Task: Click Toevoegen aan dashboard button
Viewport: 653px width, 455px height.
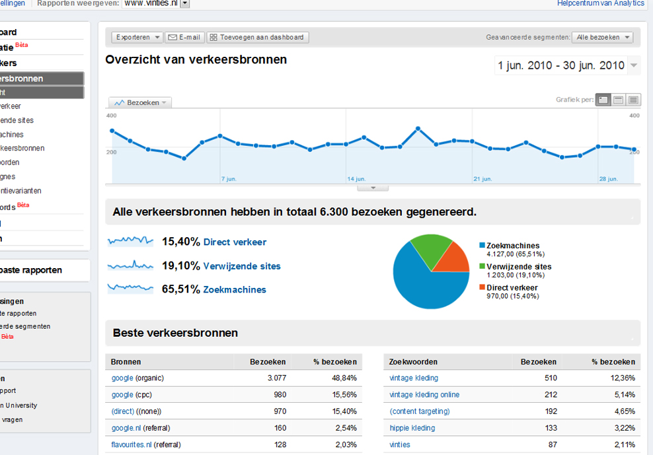Action: 258,38
